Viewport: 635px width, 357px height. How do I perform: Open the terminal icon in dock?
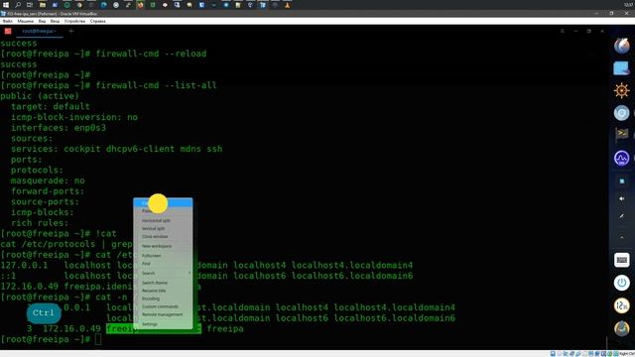[x=622, y=135]
